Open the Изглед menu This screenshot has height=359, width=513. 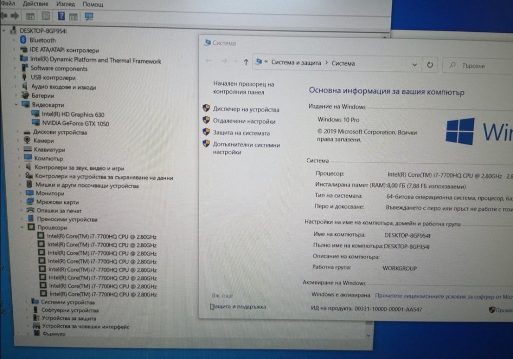(67, 4)
